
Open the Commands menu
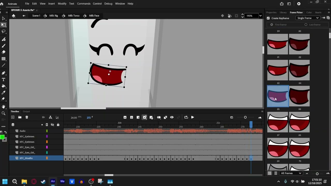tap(84, 4)
